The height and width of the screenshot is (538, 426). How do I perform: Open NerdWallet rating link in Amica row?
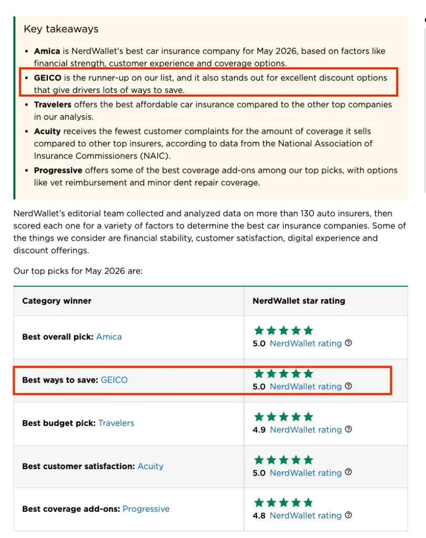tap(306, 344)
